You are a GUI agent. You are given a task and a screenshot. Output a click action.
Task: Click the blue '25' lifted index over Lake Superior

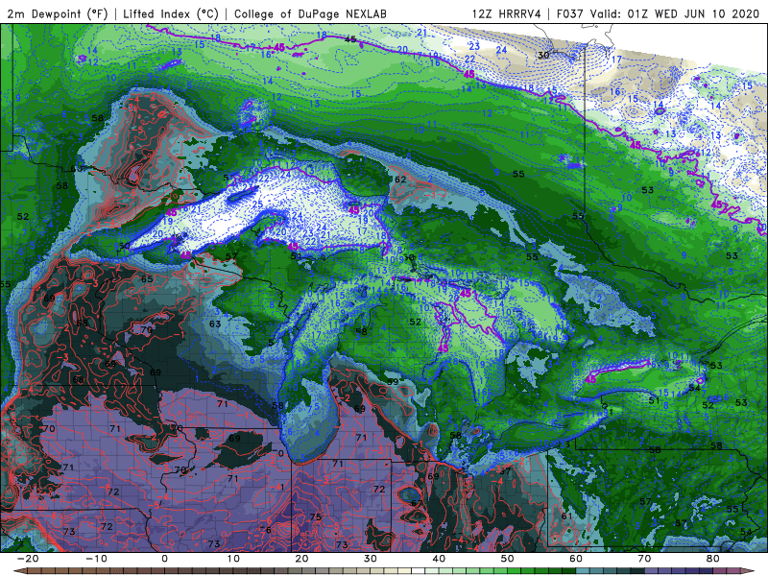click(257, 204)
